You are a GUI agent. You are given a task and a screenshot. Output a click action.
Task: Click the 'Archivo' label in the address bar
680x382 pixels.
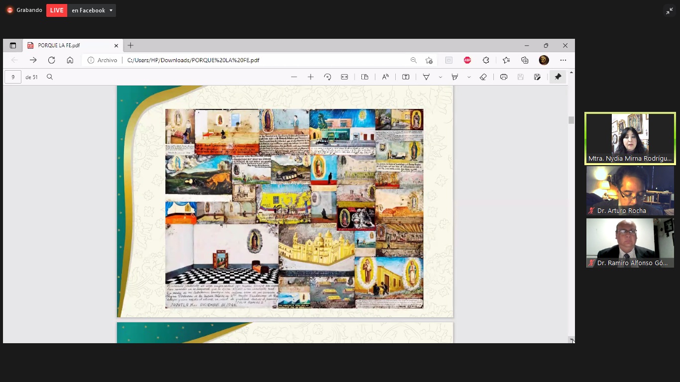[x=107, y=60]
